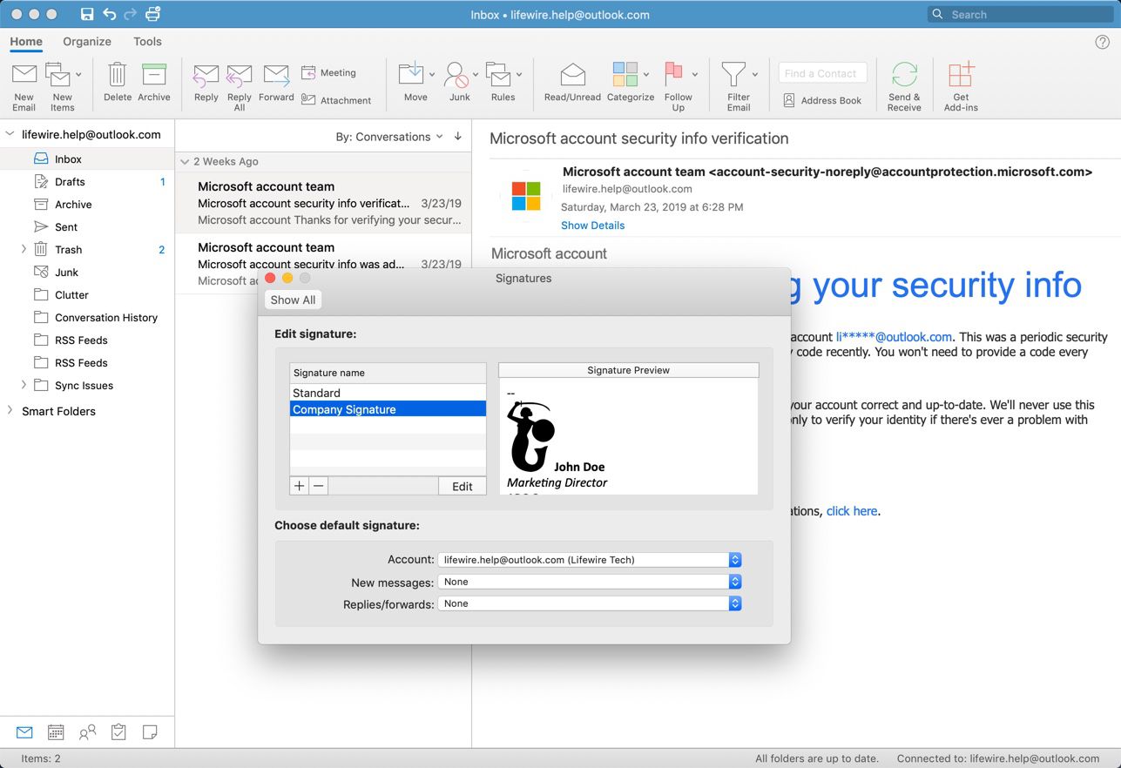
Task: Select the Standard signature
Action: 388,393
